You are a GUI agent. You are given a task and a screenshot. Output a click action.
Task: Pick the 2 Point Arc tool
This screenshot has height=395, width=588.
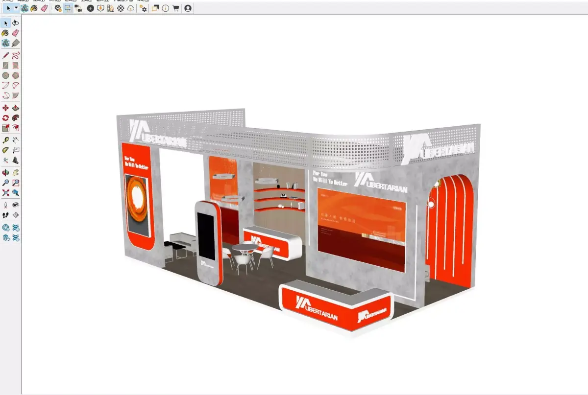(16, 86)
